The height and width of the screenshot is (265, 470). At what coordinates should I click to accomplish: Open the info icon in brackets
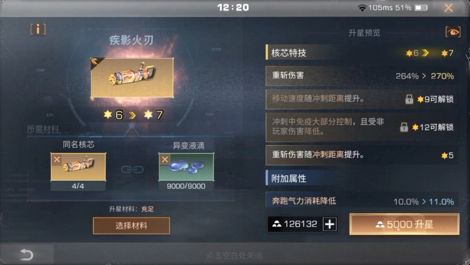tap(38, 29)
